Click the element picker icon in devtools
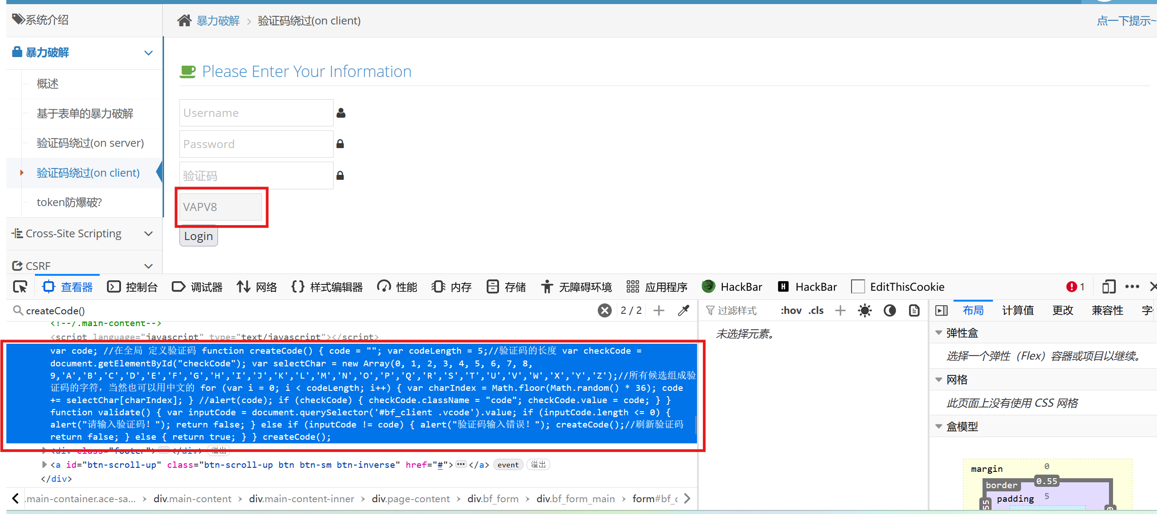The height and width of the screenshot is (514, 1157). point(20,287)
